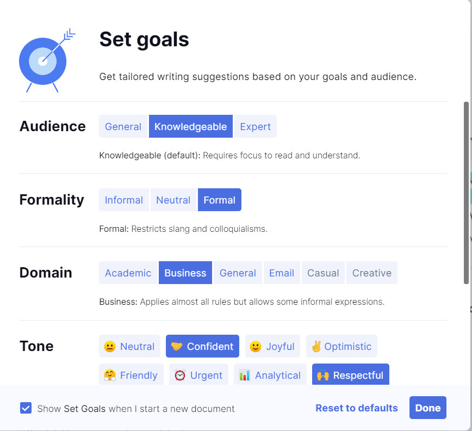Choose the Optimistic peace-sign hand icon
472x431 pixels.
(x=316, y=346)
